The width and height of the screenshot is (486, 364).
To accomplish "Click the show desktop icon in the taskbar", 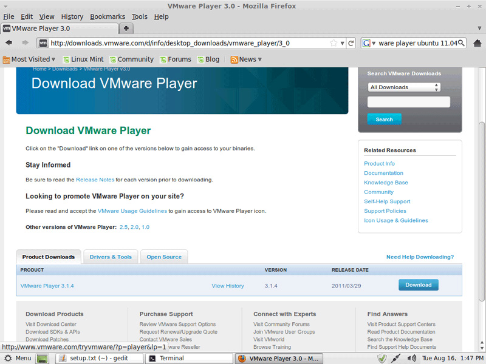I will pos(42,359).
